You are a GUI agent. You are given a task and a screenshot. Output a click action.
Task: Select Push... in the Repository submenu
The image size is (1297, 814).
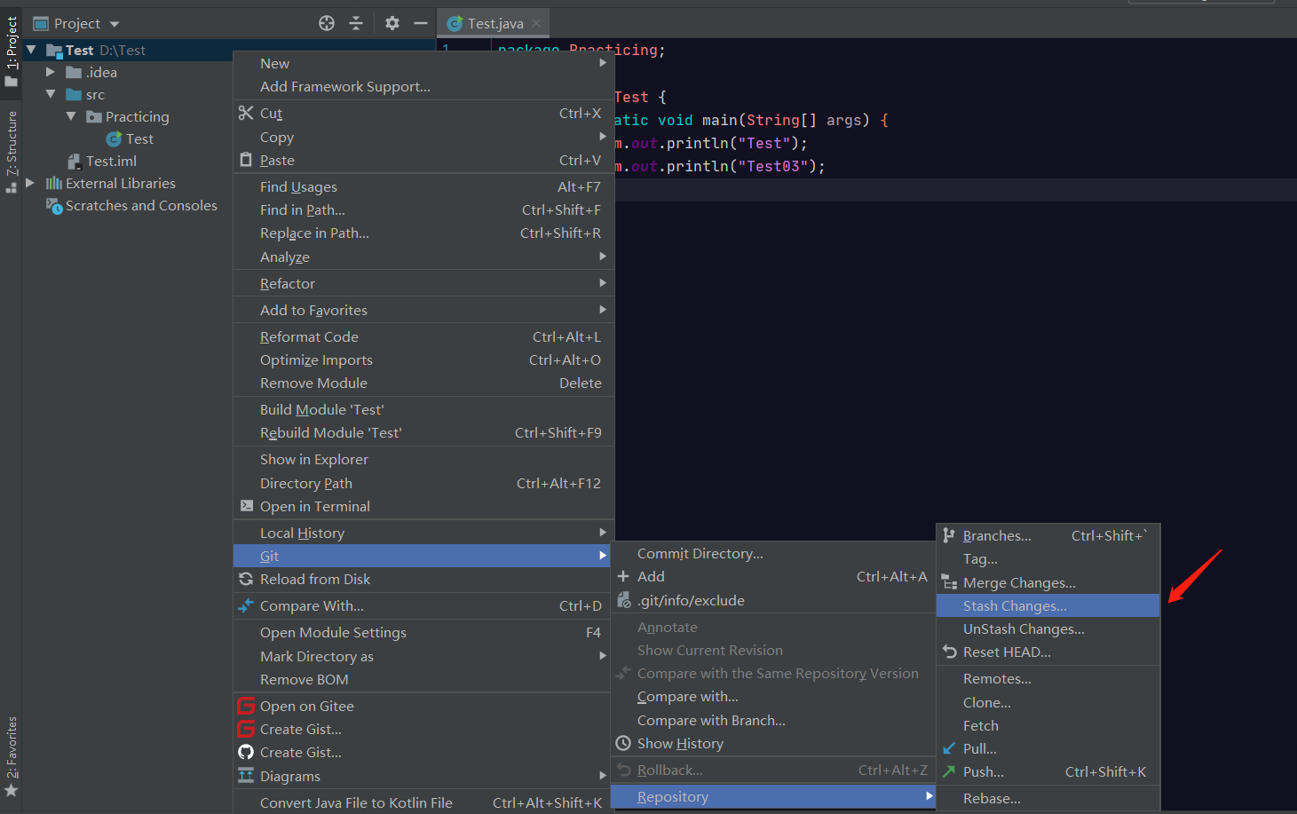983,772
